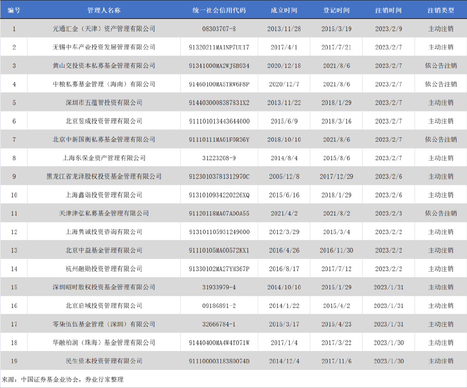
Task: Select 北京中益基金管理有限公司 cell
Action: pos(104,250)
